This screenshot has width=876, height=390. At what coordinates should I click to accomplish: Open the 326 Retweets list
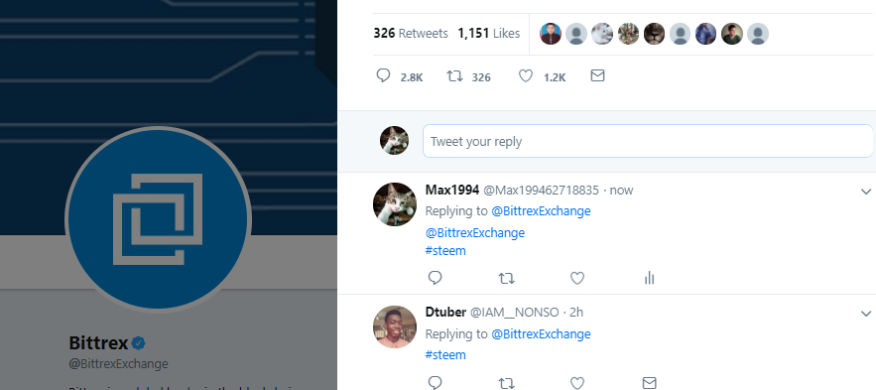point(411,34)
